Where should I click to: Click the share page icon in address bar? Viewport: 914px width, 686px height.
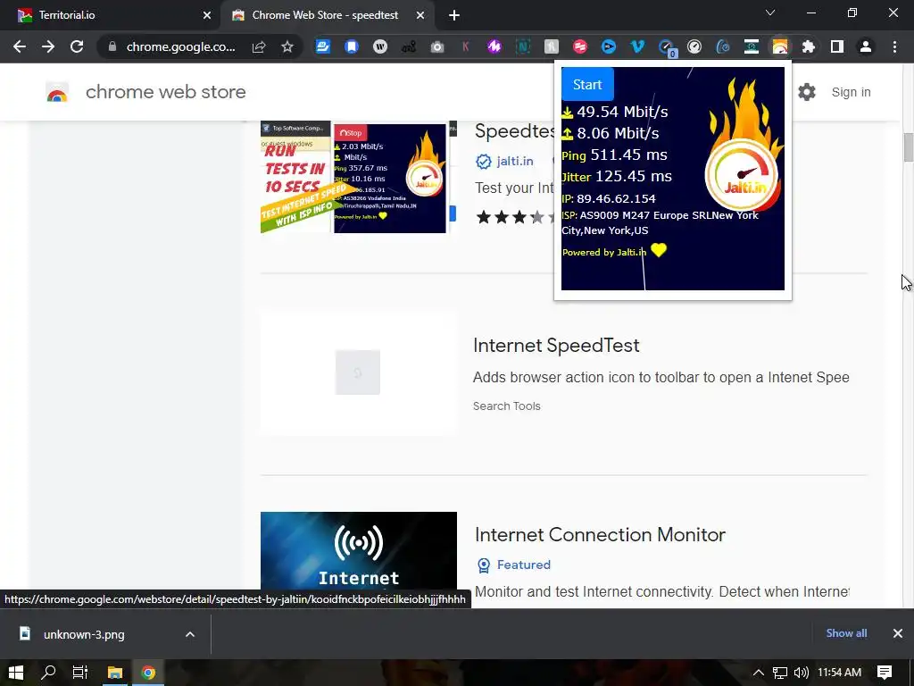pyautogui.click(x=259, y=46)
